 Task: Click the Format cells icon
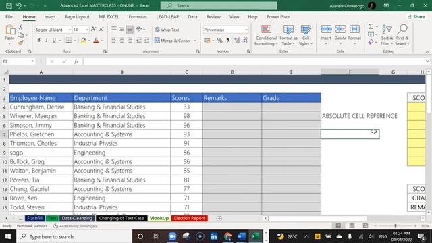[x=354, y=30]
